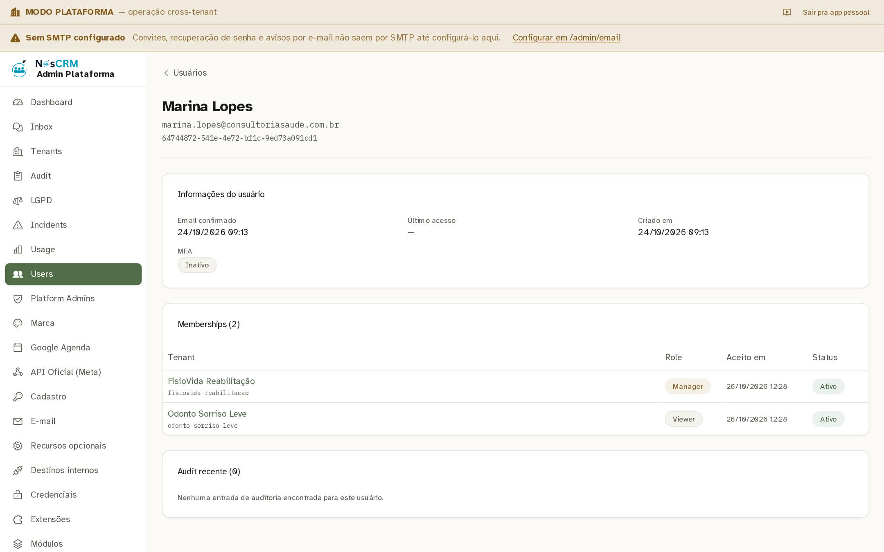The image size is (884, 552).
Task: Click the fisiovida-reabilitacao slug text
Action: (208, 393)
